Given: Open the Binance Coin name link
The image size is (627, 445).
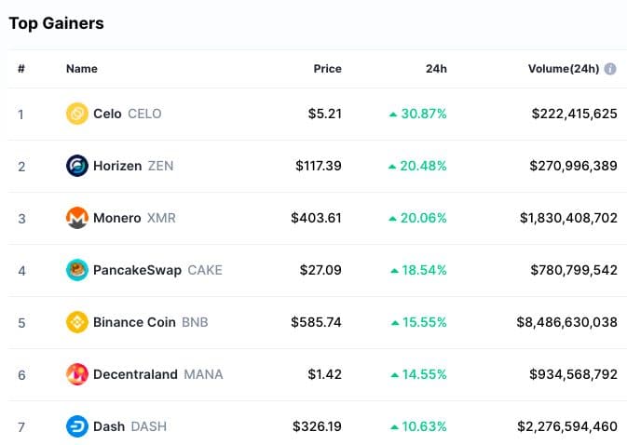Looking at the screenshot, I should point(134,322).
